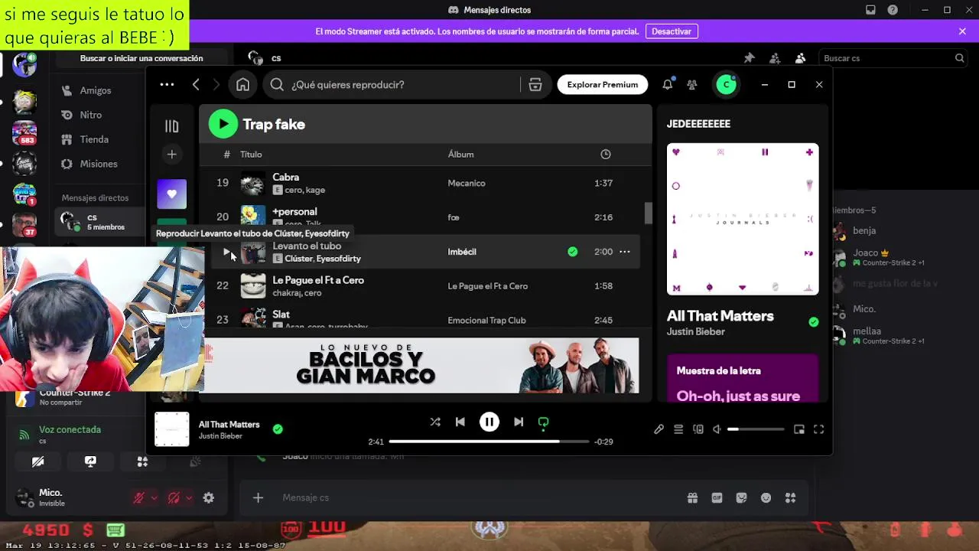Open the lyrics microphone icon
The width and height of the screenshot is (979, 551).
pos(659,429)
